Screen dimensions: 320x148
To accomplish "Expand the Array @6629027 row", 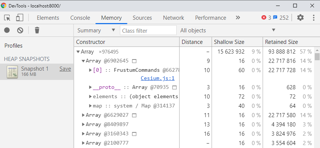I will (x=83, y=115).
